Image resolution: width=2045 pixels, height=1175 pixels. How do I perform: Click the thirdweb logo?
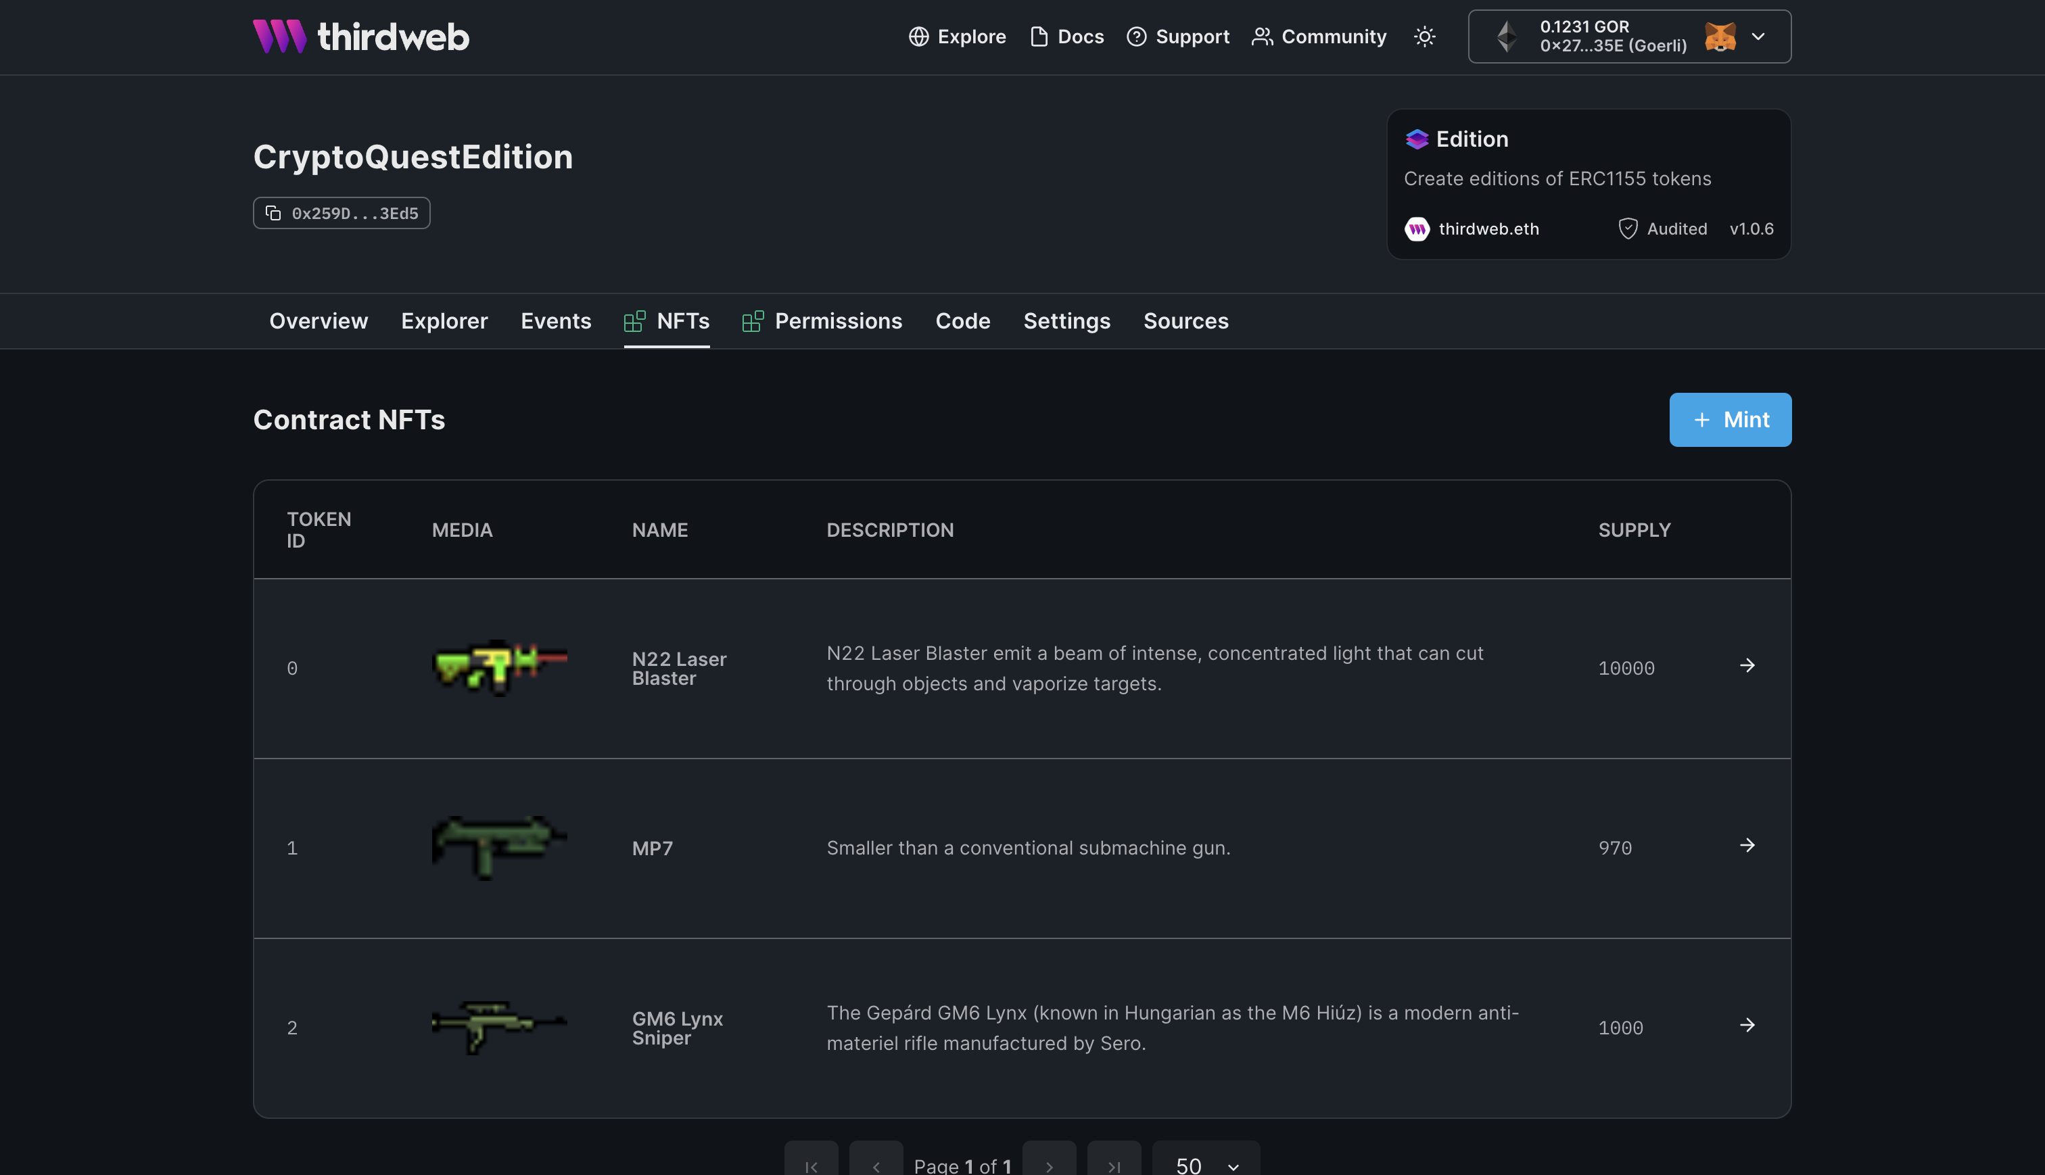point(360,37)
